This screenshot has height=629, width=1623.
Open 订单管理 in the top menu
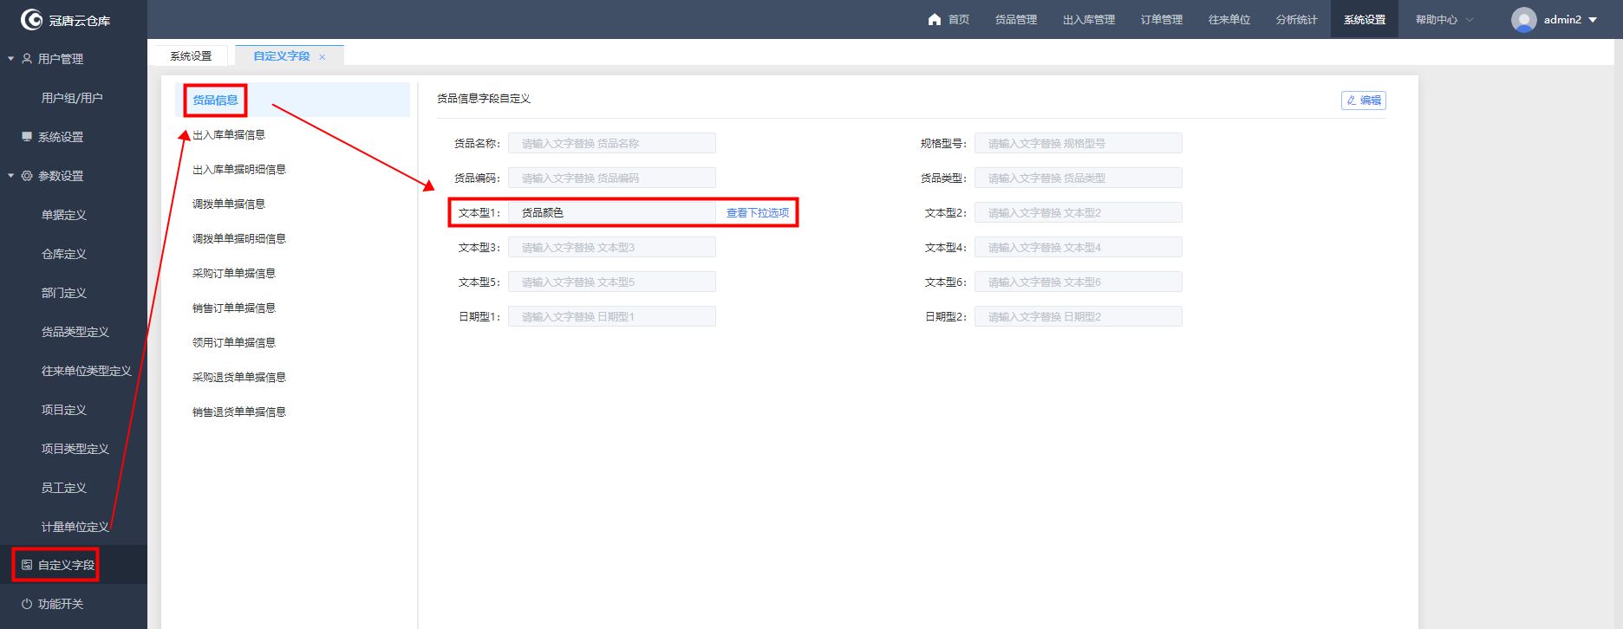point(1162,19)
